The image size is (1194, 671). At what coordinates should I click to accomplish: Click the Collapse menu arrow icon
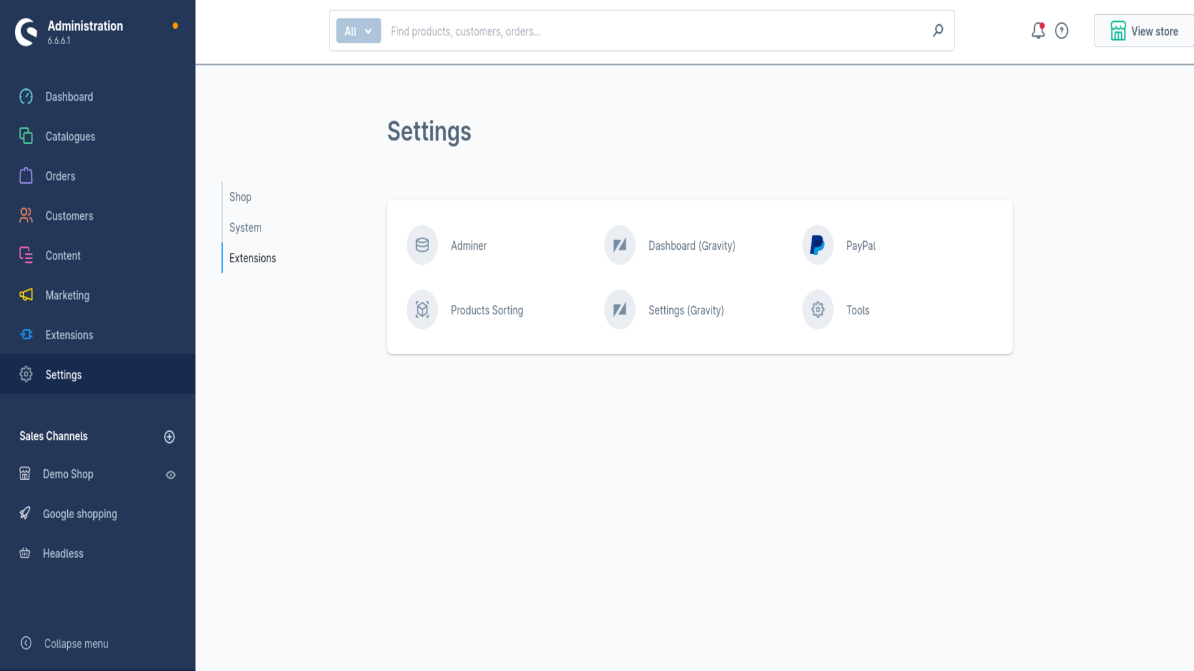coord(26,643)
